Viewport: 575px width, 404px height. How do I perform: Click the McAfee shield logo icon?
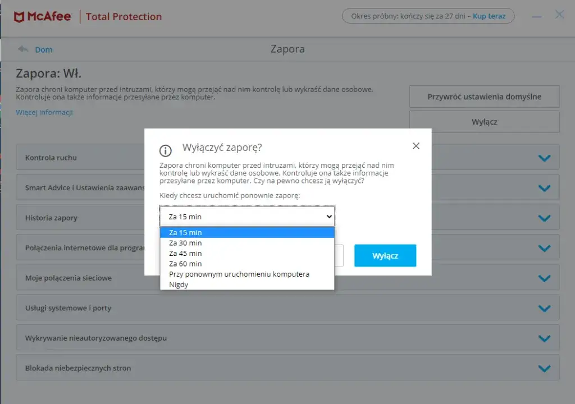[19, 17]
